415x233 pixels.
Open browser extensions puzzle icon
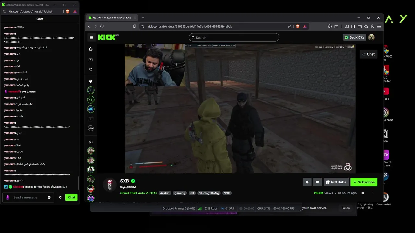[330, 26]
